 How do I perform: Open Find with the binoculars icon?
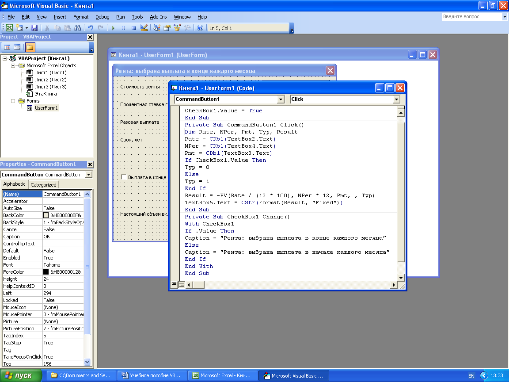coord(78,28)
